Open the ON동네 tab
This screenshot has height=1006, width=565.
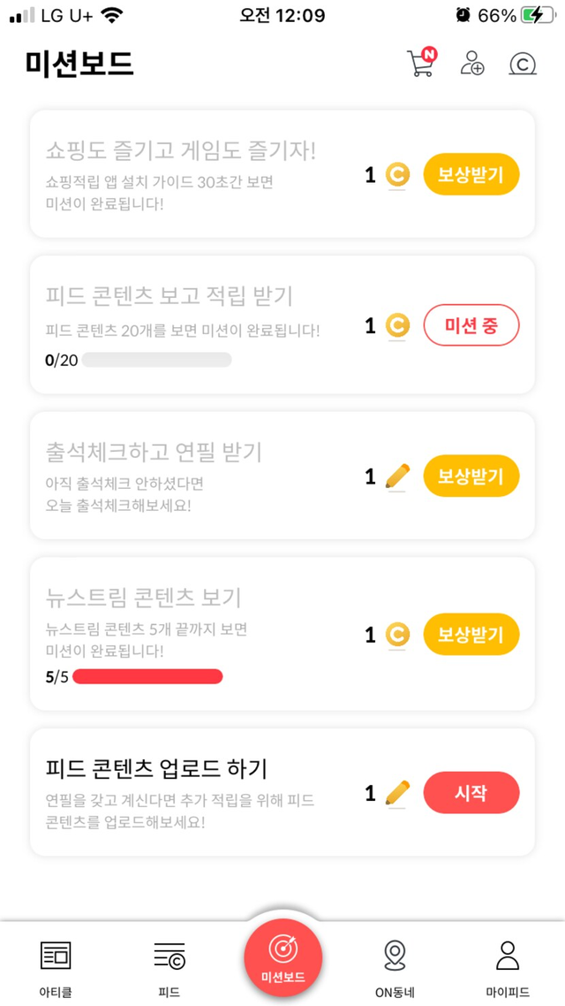coord(395,964)
